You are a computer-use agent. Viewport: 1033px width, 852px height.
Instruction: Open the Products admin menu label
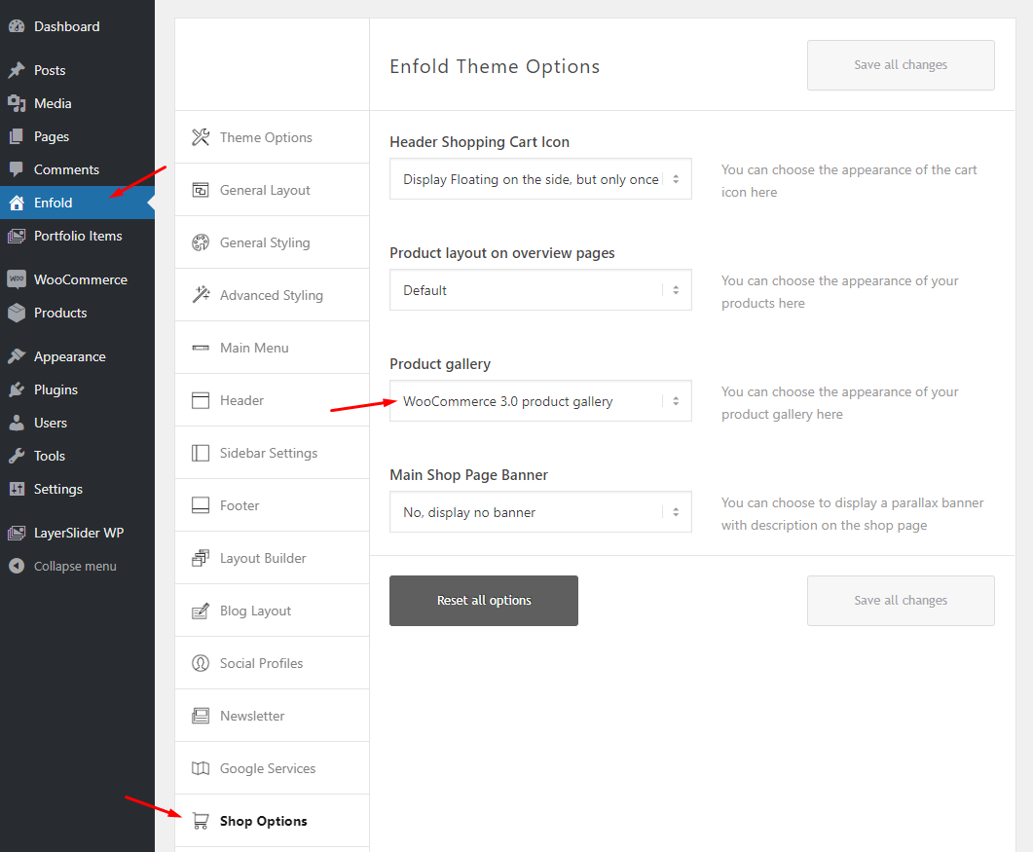[x=60, y=313]
